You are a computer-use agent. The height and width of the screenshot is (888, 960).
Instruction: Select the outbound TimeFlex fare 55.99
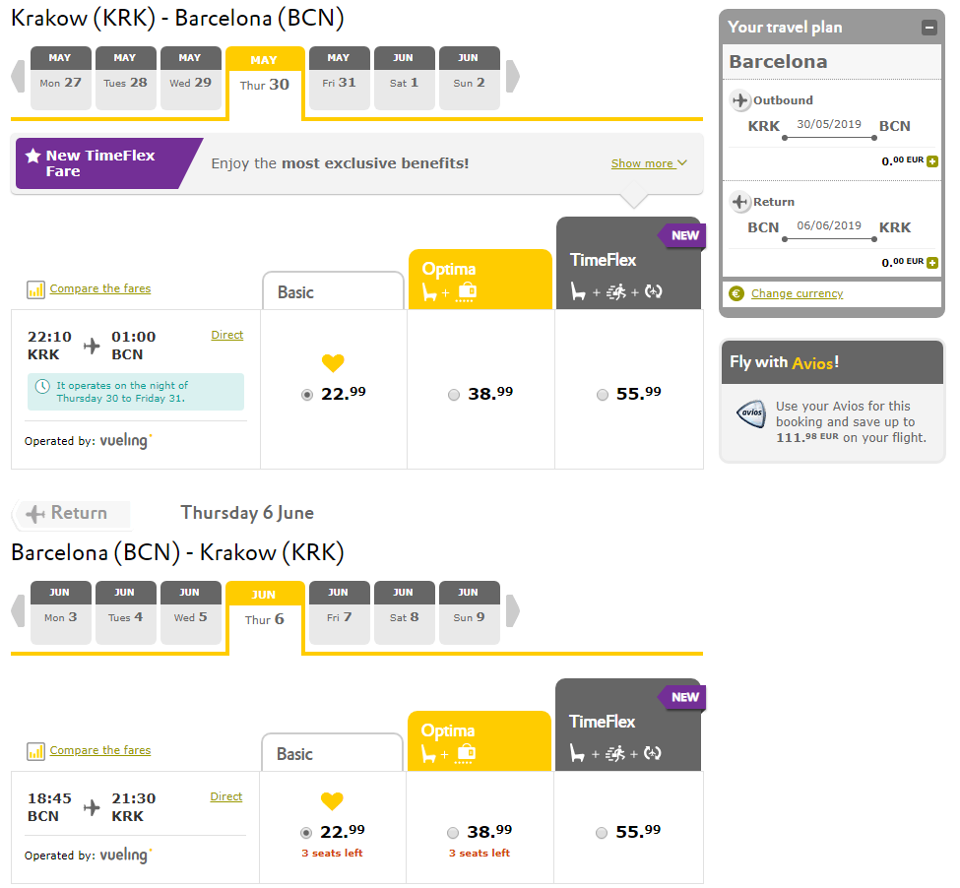tap(603, 395)
